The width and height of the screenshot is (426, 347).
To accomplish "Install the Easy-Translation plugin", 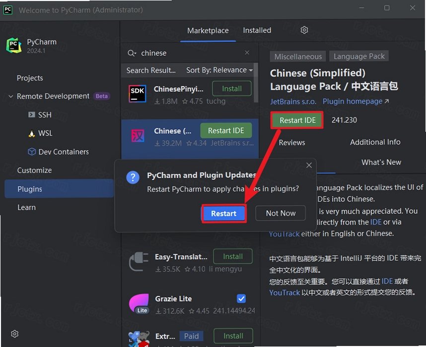I will (233, 256).
